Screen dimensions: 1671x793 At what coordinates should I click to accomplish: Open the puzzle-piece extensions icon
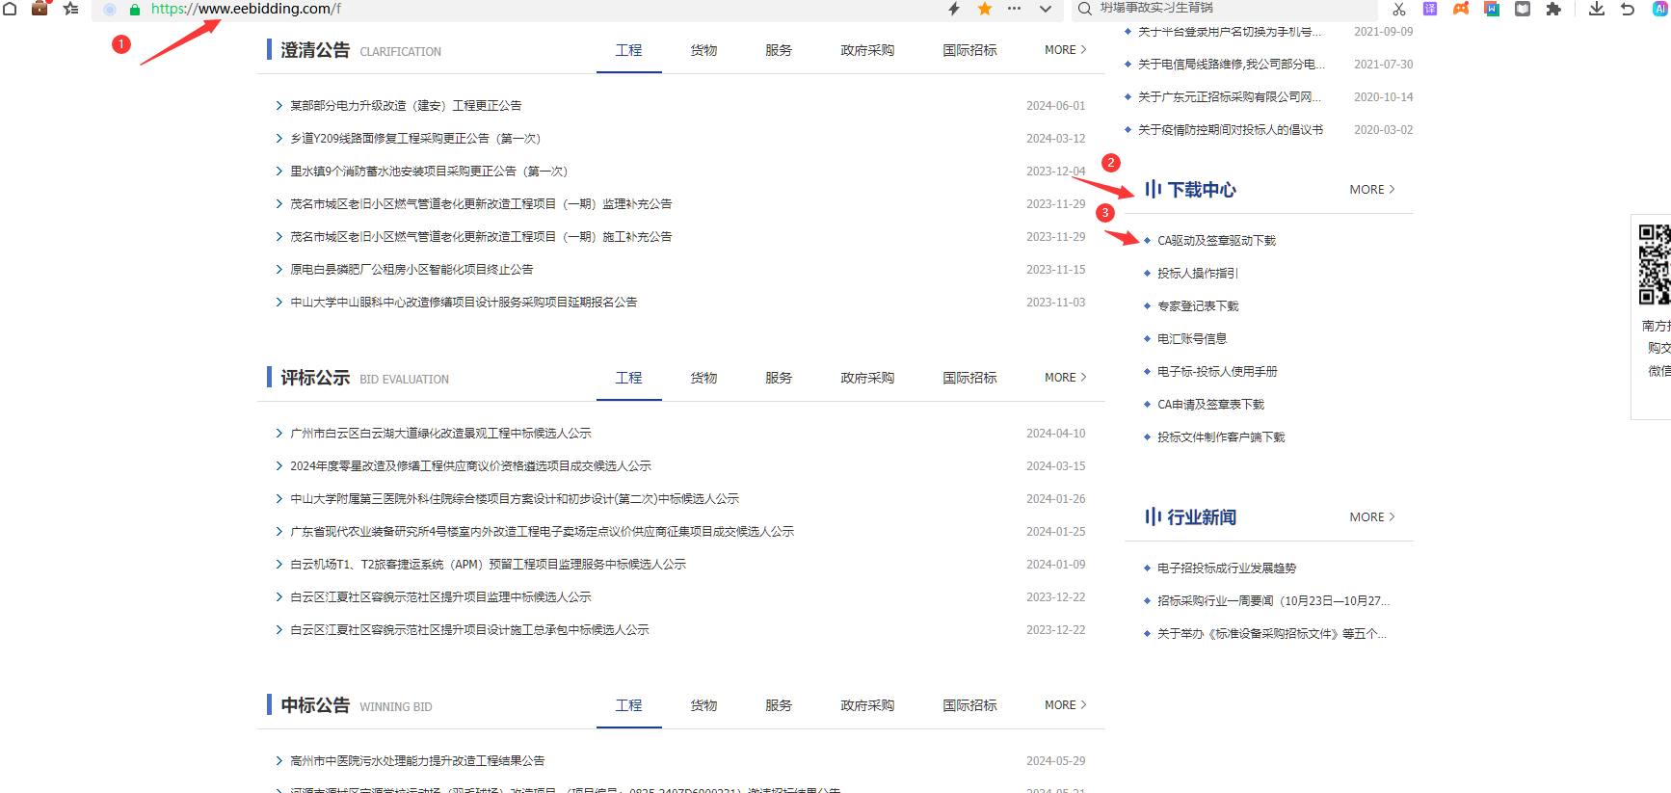tap(1553, 9)
